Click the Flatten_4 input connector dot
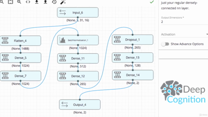This screenshot has height=117, width=208. [20, 36]
